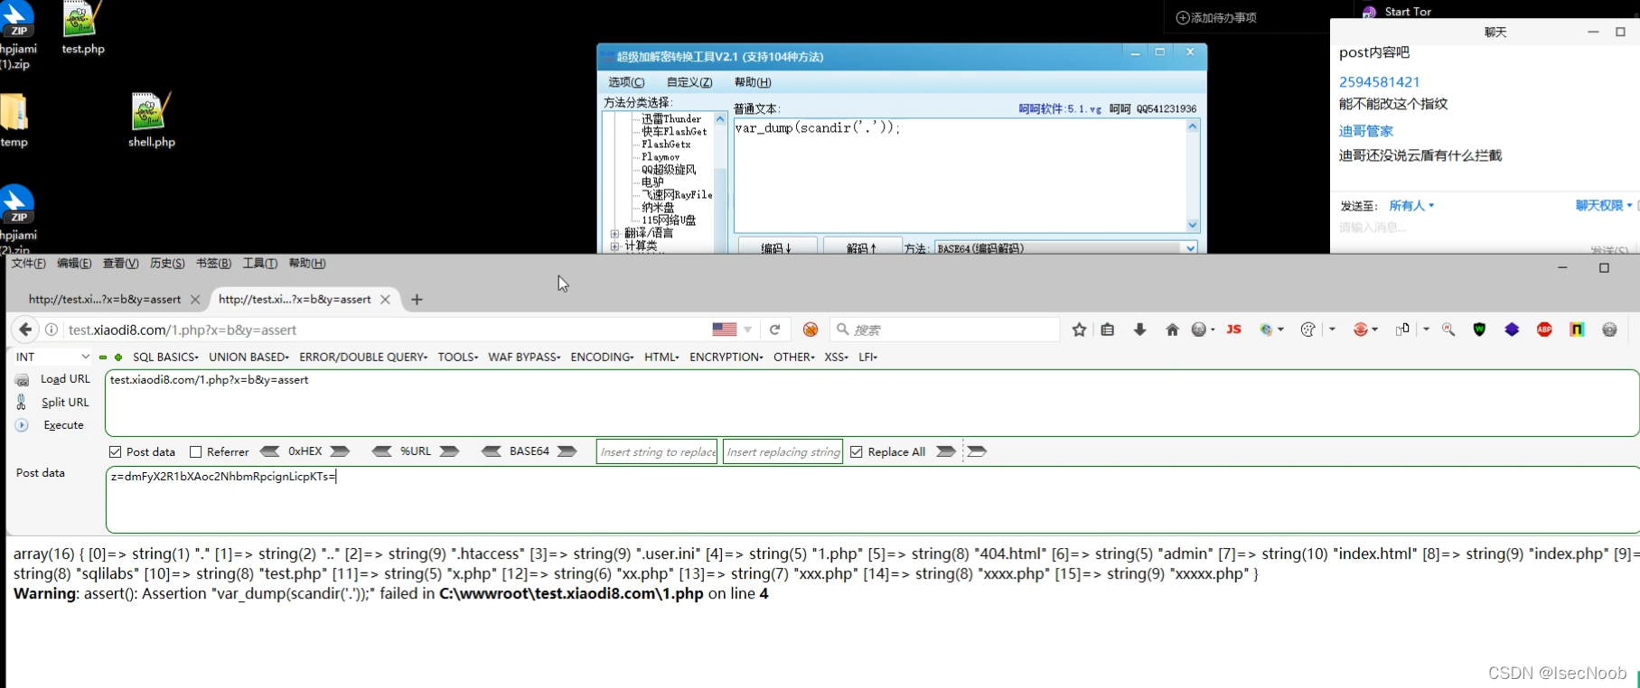This screenshot has width=1640, height=688.
Task: Decode %URL with left arrow
Action: 382,451
